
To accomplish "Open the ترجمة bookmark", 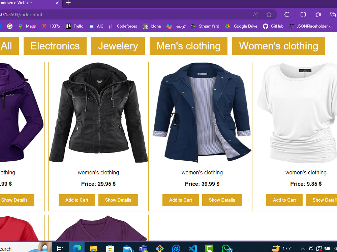I will 176,26.
